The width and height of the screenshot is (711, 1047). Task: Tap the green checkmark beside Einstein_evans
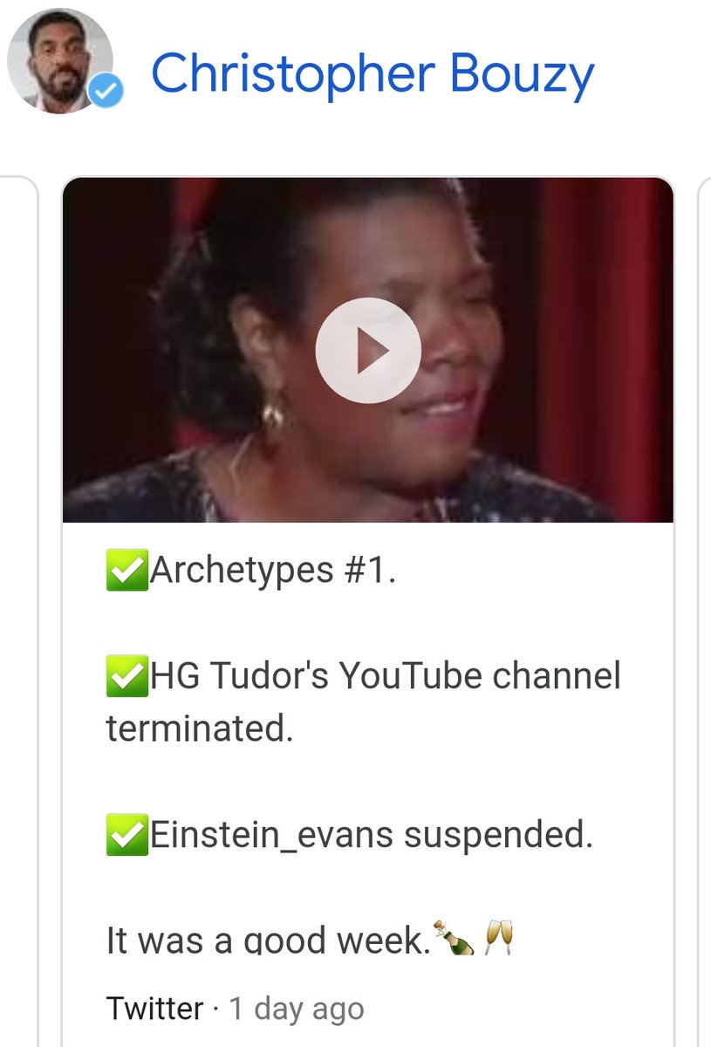tap(126, 836)
